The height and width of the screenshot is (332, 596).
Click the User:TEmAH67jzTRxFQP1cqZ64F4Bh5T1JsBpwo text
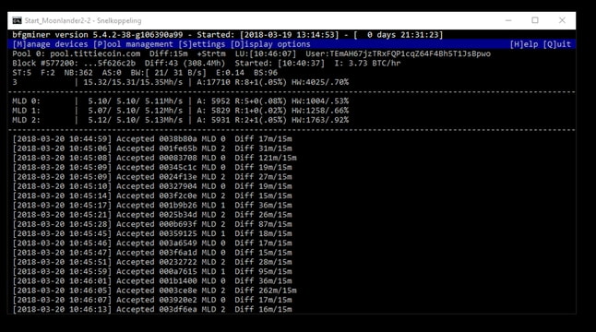tap(398, 53)
